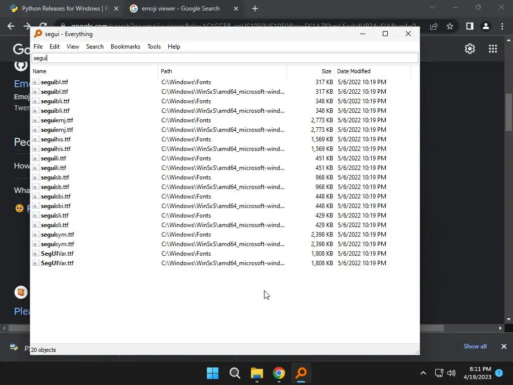The height and width of the screenshot is (385, 513).
Task: Click Chrome vertical scrollbar thumb
Action: (x=508, y=112)
